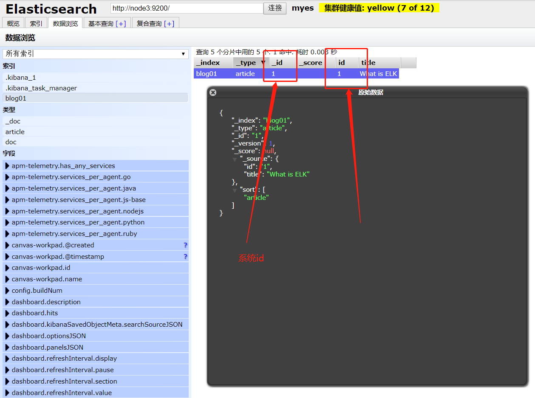The image size is (535, 398).
Task: Expand dashboard.kibanaSavedObjectMeta.searchSourceJSON field
Action: pos(96,325)
